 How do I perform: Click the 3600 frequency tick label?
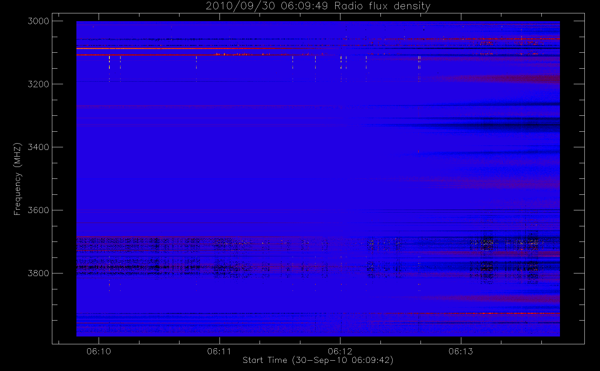tap(39, 210)
